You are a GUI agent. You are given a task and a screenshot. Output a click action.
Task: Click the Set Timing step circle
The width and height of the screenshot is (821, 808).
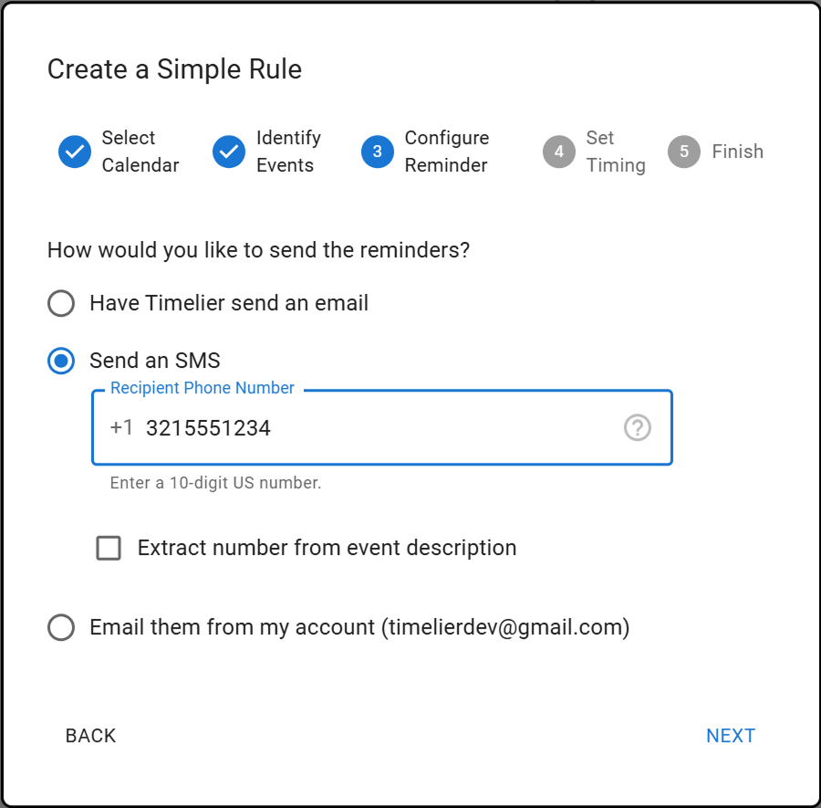[559, 152]
